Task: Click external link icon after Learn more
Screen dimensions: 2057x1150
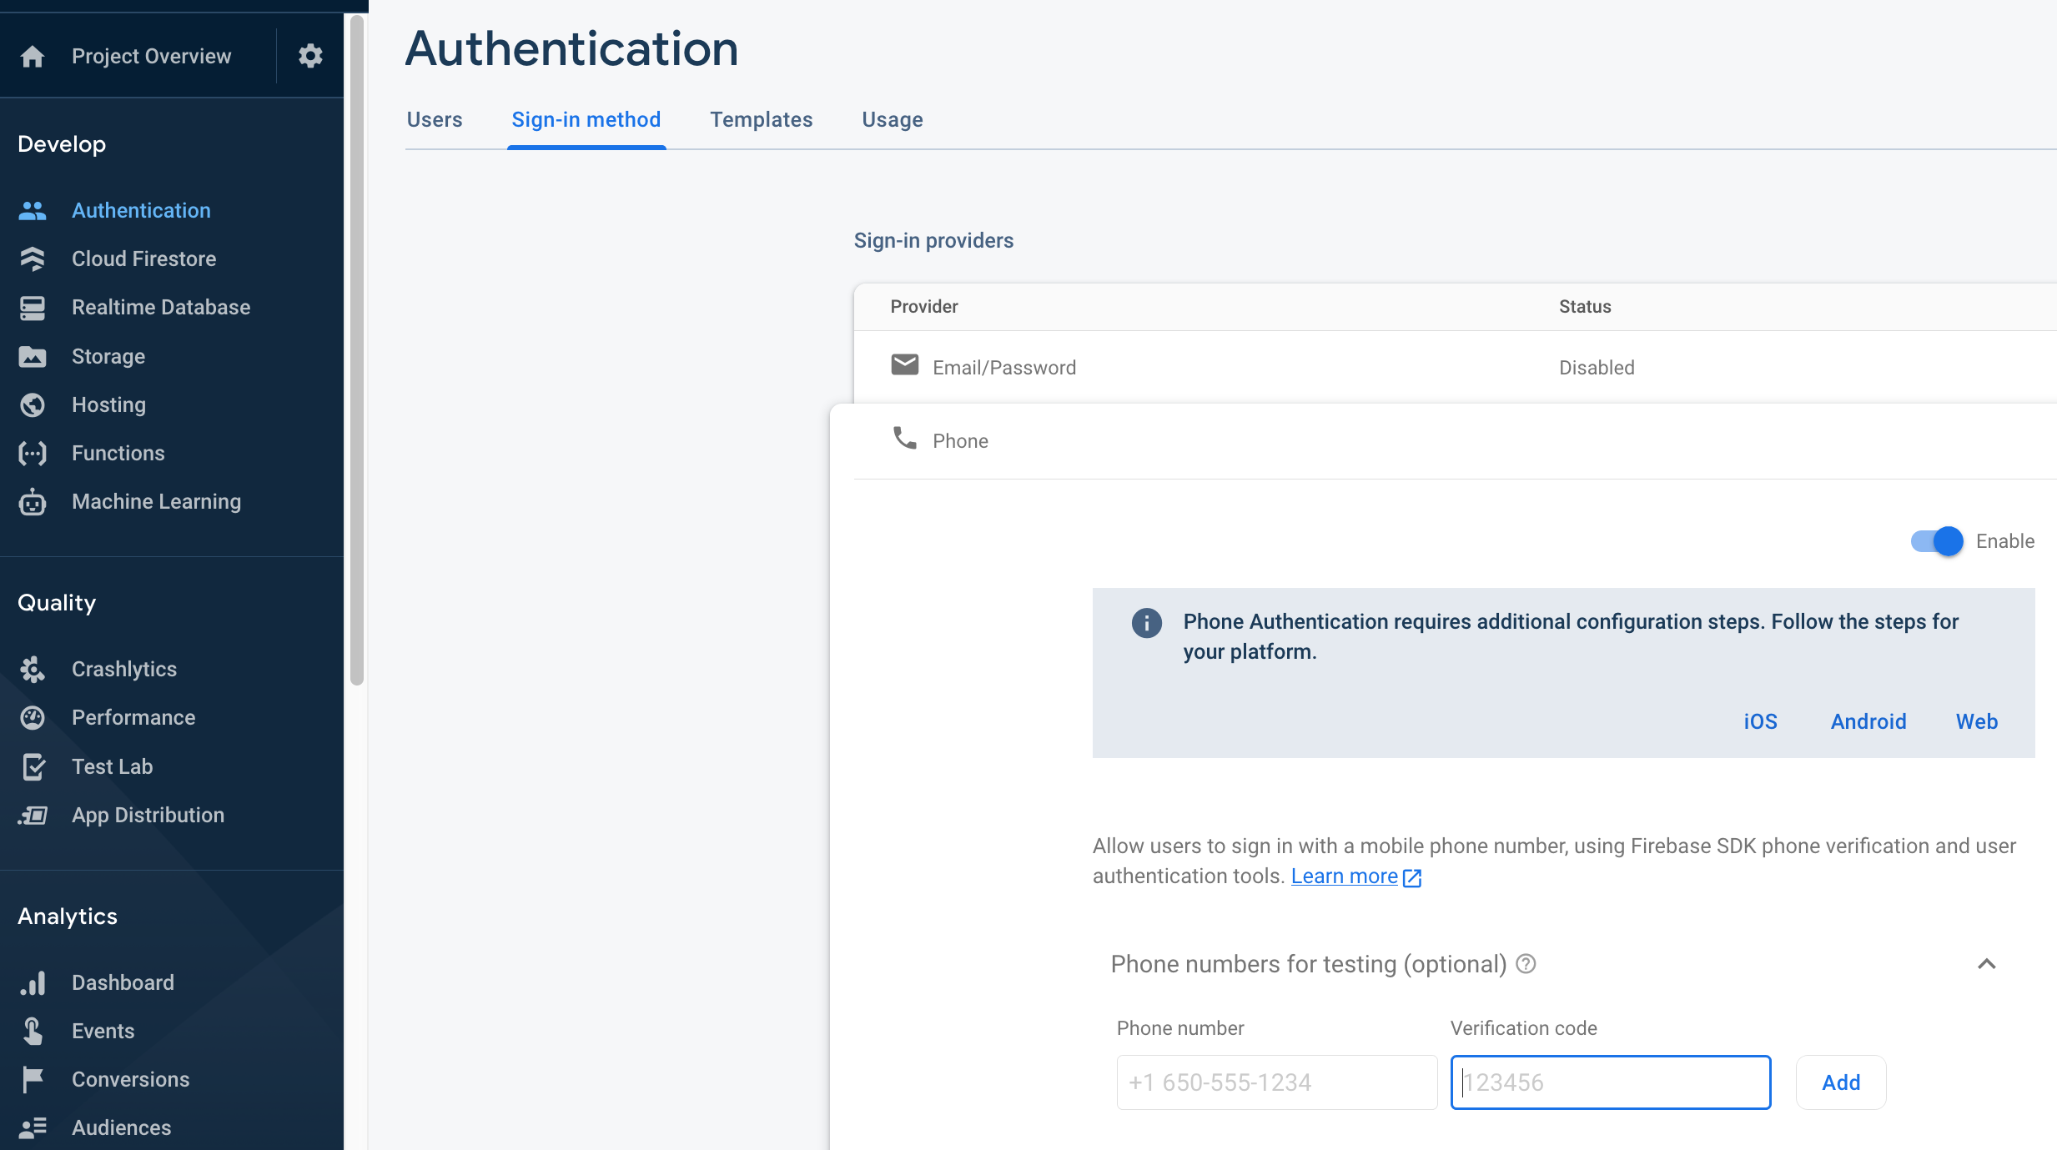Action: (x=1412, y=877)
